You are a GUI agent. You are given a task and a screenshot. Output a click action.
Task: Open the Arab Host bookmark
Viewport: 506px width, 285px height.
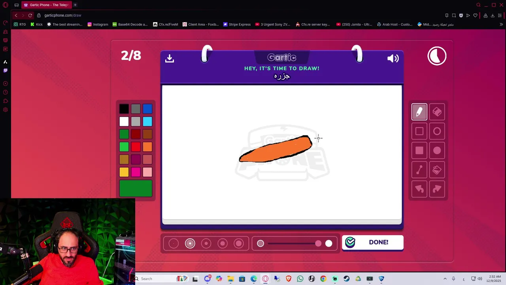(395, 25)
